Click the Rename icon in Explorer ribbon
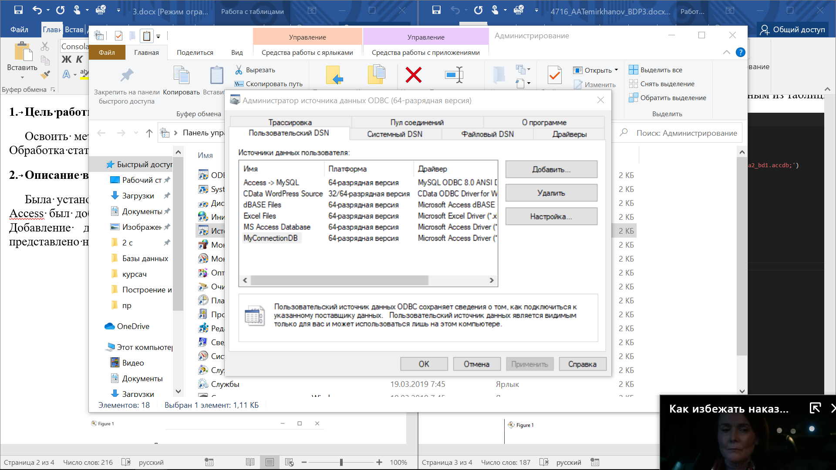This screenshot has width=836, height=470. coord(455,75)
